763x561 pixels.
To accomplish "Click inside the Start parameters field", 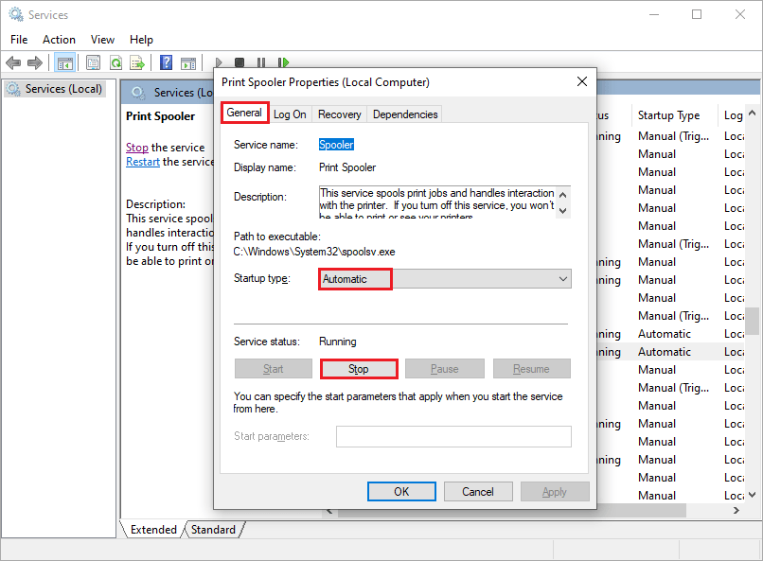I will (x=453, y=436).
